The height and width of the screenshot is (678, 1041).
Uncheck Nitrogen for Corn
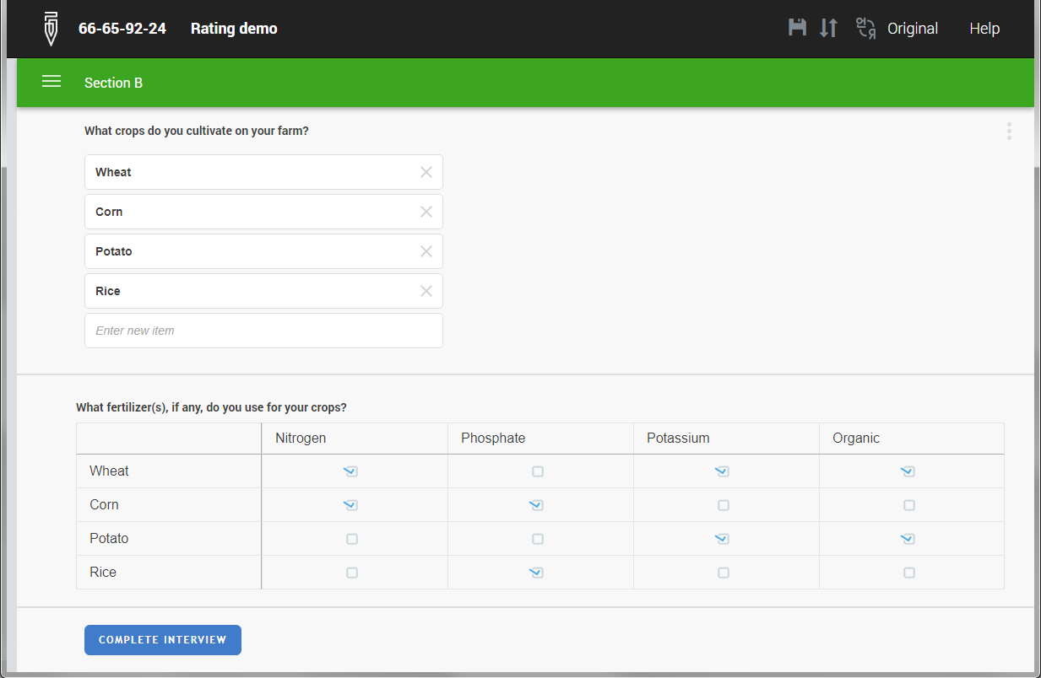(350, 505)
